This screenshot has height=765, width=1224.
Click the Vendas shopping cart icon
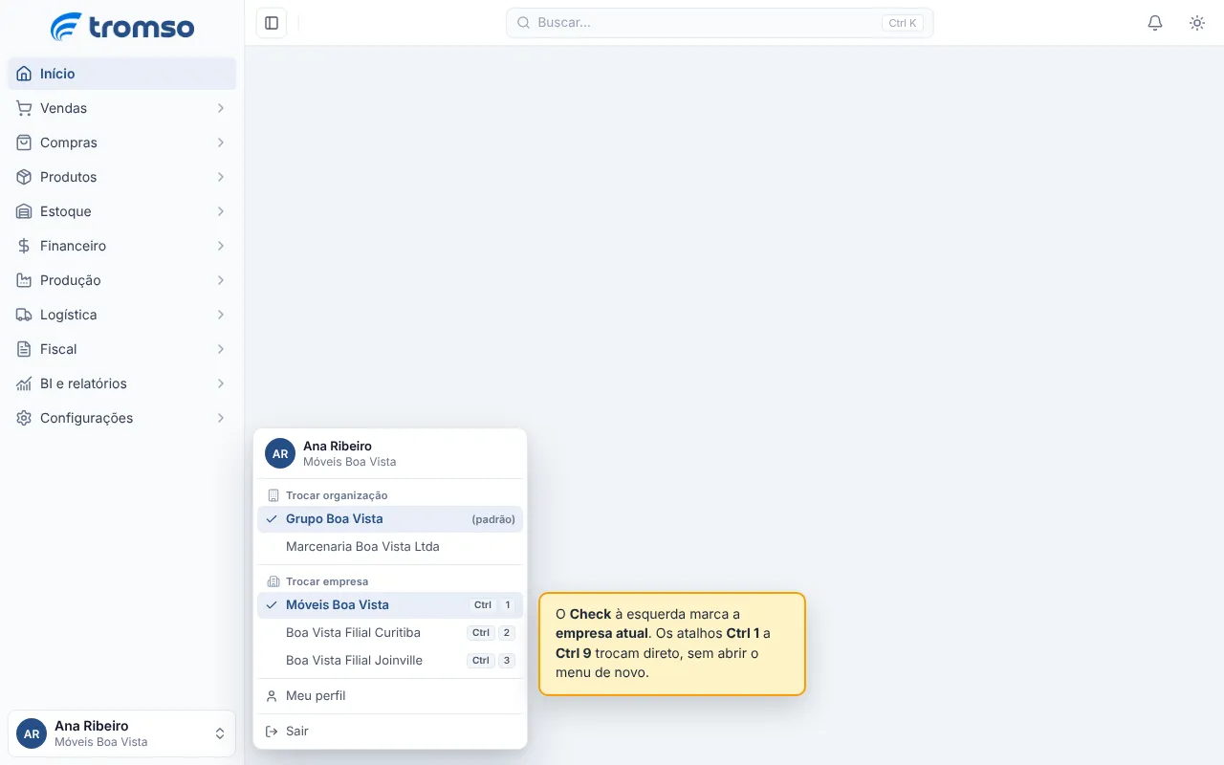[x=24, y=108]
